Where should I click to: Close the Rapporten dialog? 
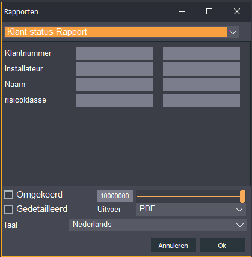point(237,11)
